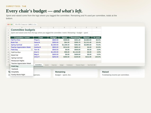Click the $412.00 raised cell
The width and height of the screenshot is (151, 113).
[x=86, y=57]
